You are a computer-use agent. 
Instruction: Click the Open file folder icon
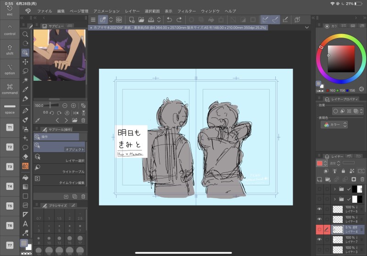pyautogui.click(x=141, y=20)
